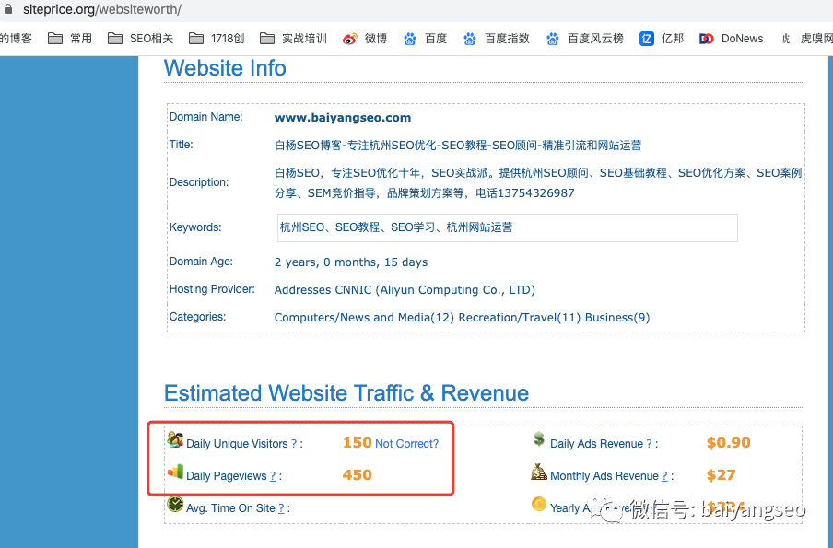
Task: Open Daily Ads Revenue help question mark
Action: 649,444
